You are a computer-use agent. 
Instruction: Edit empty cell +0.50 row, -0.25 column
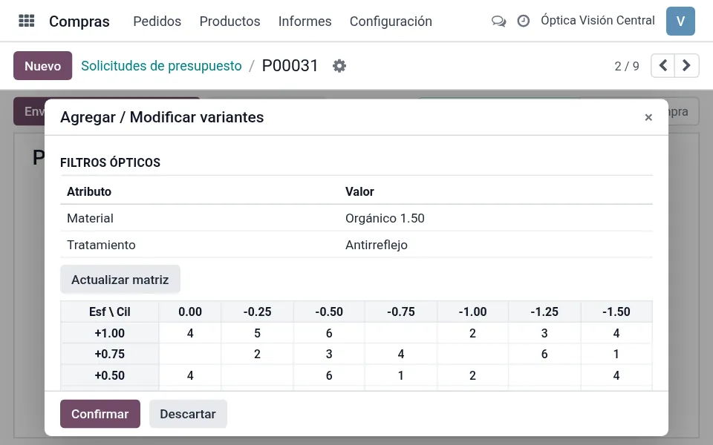[x=258, y=375]
